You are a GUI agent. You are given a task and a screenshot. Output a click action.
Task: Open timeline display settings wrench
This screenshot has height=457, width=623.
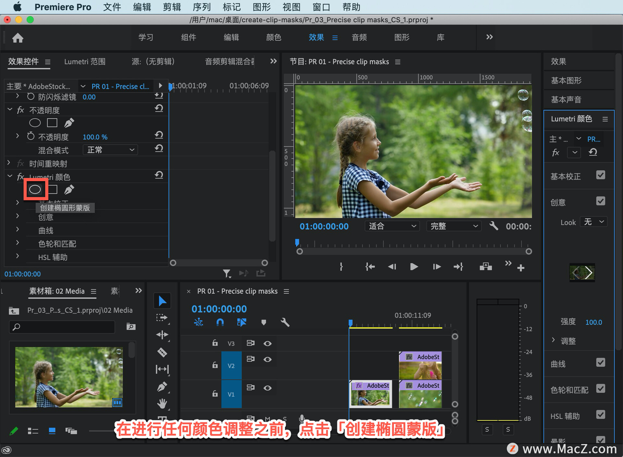point(285,322)
